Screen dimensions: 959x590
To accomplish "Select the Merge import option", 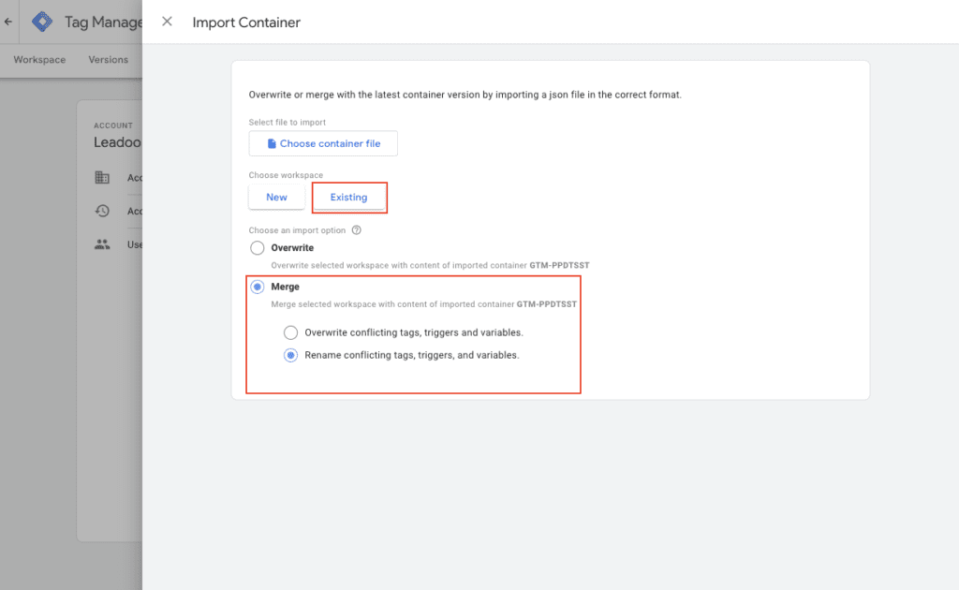I will (x=258, y=287).
